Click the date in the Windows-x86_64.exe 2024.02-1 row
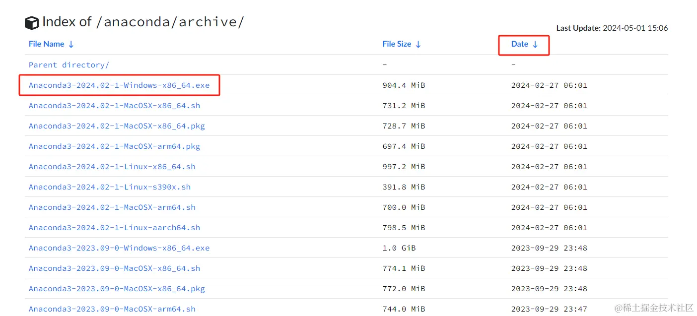 (x=549, y=85)
